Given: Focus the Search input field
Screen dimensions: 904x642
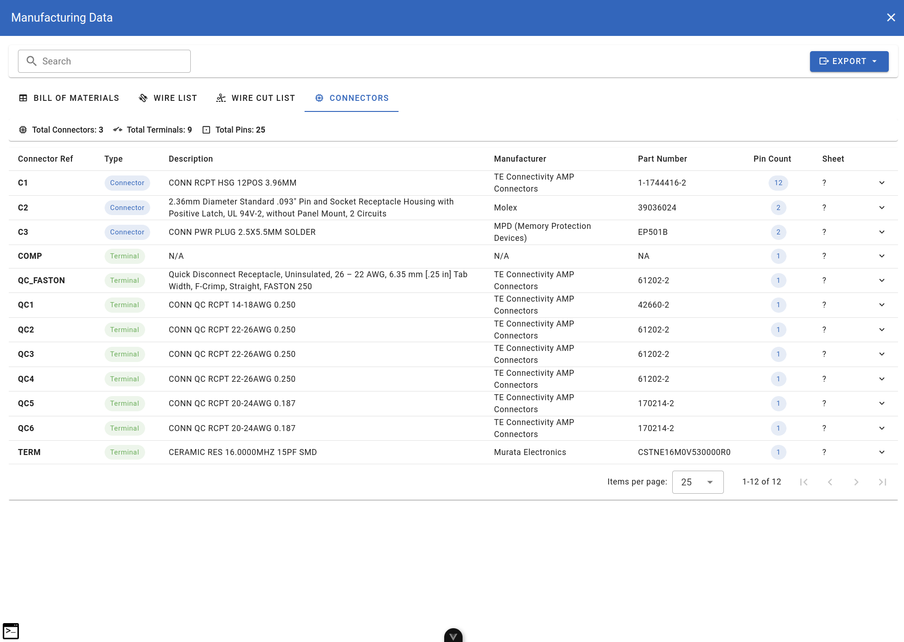Looking at the screenshot, I should pos(113,61).
